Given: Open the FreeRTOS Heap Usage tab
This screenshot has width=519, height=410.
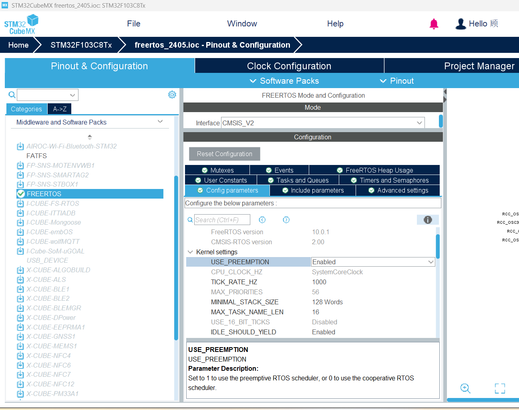Looking at the screenshot, I should (374, 170).
